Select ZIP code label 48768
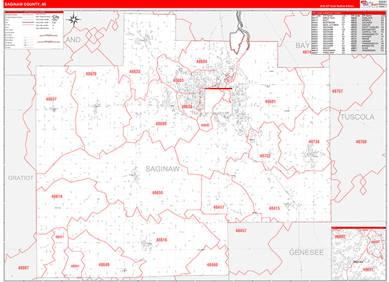 pos(361,142)
